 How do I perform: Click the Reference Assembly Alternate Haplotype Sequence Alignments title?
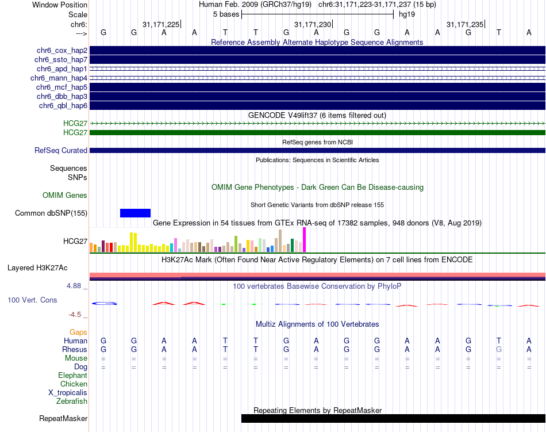pos(317,42)
